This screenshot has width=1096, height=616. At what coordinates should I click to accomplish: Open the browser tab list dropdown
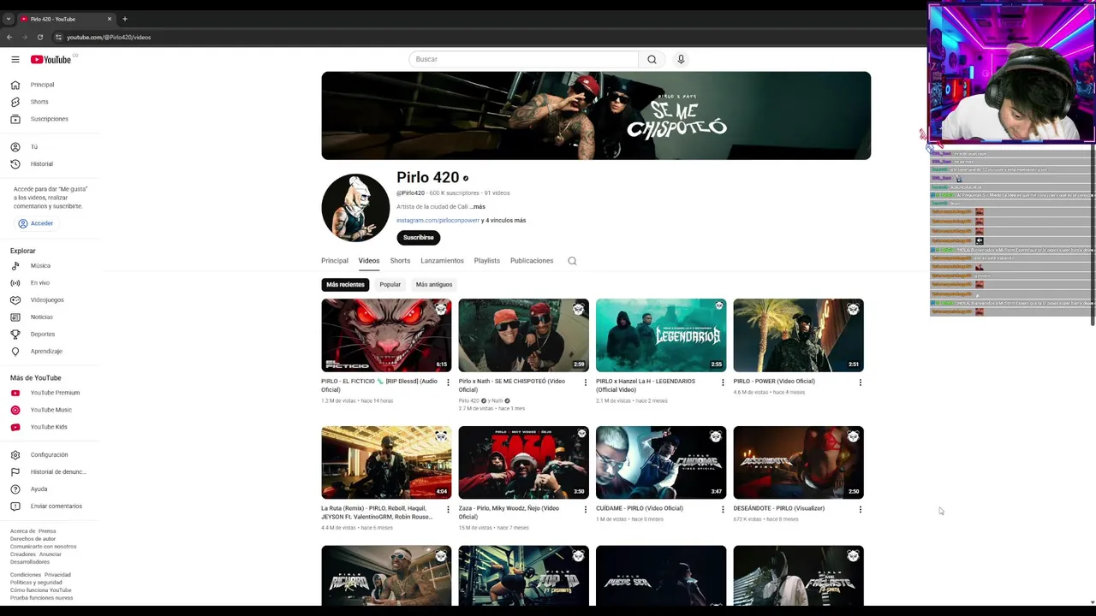pyautogui.click(x=9, y=19)
